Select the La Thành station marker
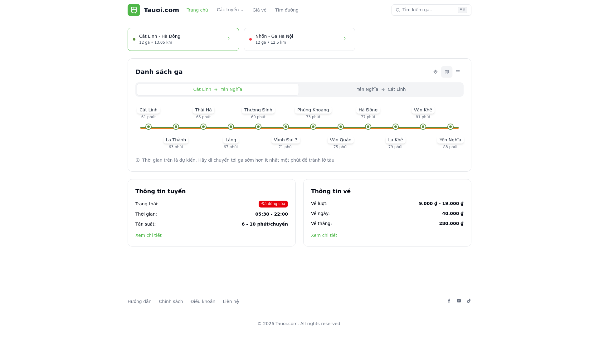This screenshot has height=337, width=599. [176, 127]
